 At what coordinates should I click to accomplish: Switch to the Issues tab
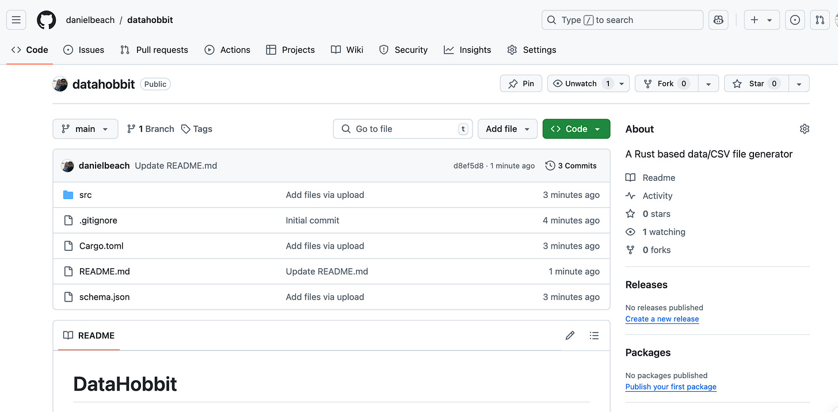coord(84,50)
